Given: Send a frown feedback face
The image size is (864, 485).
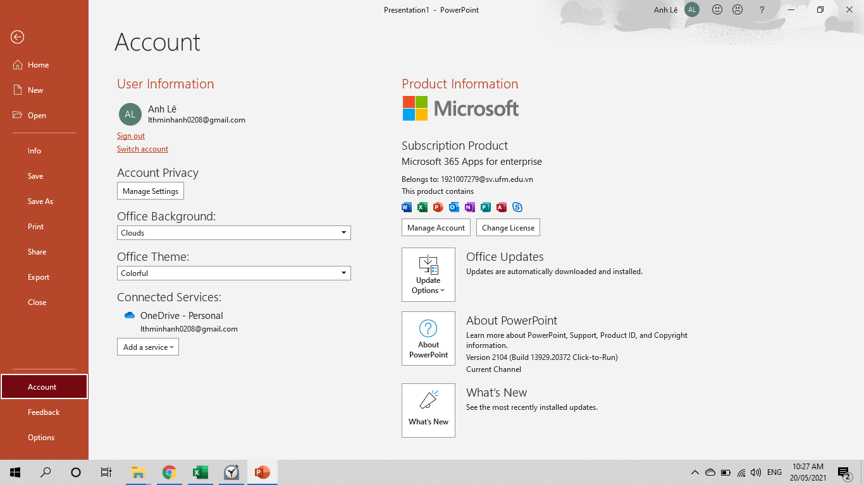Looking at the screenshot, I should pos(737,9).
